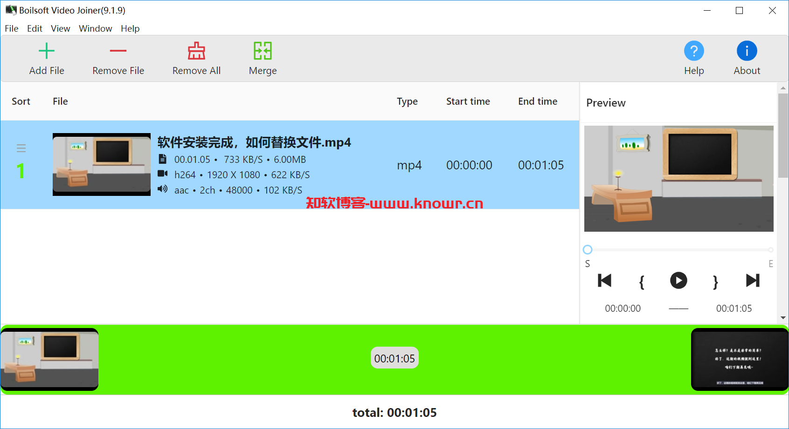The height and width of the screenshot is (429, 789).
Task: Click the Preview video frame
Action: point(678,179)
